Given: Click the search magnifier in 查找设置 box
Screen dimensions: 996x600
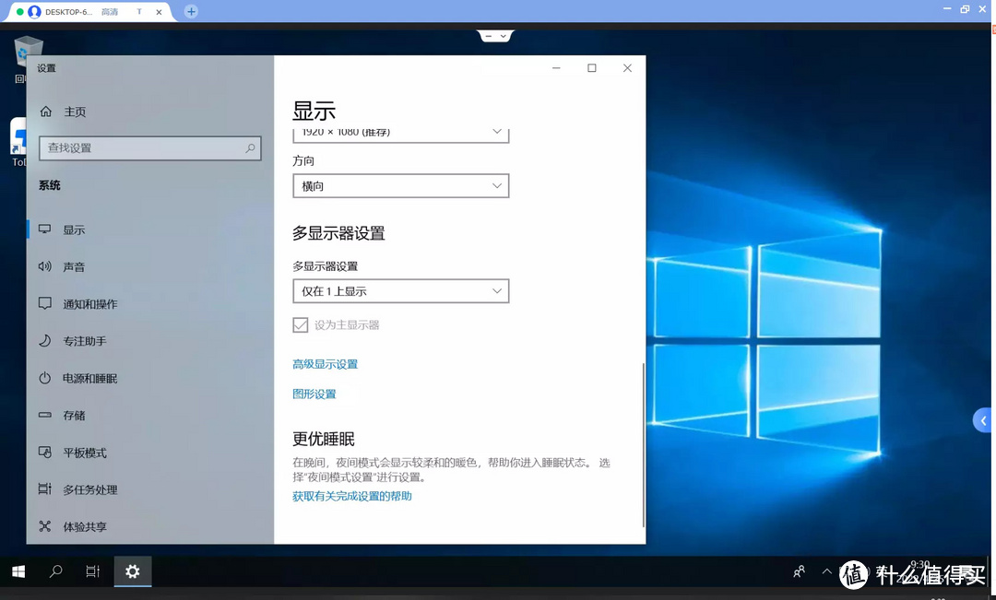Looking at the screenshot, I should click(x=250, y=148).
